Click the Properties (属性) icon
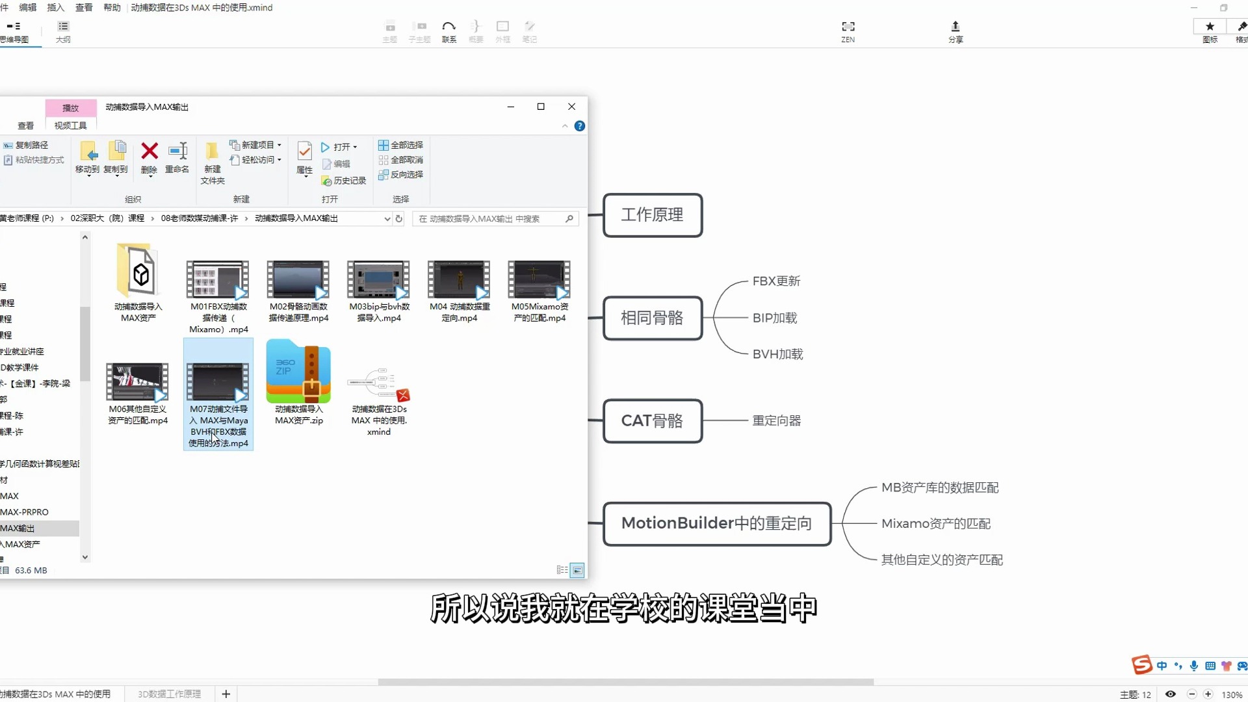 click(x=304, y=151)
